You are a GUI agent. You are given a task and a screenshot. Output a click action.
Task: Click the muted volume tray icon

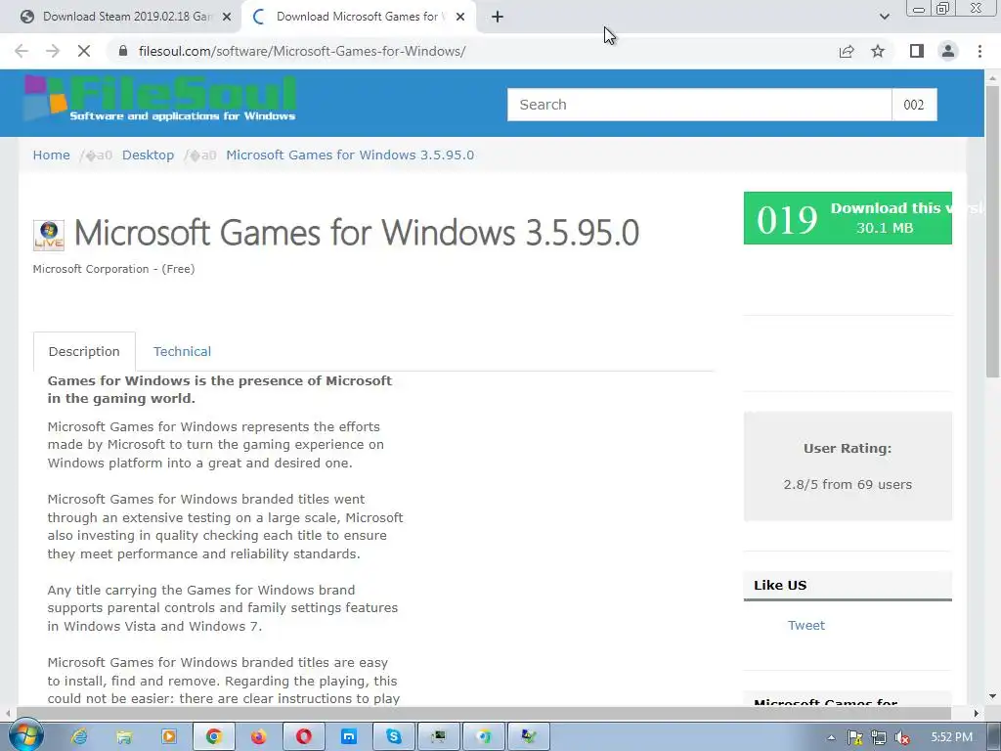902,737
